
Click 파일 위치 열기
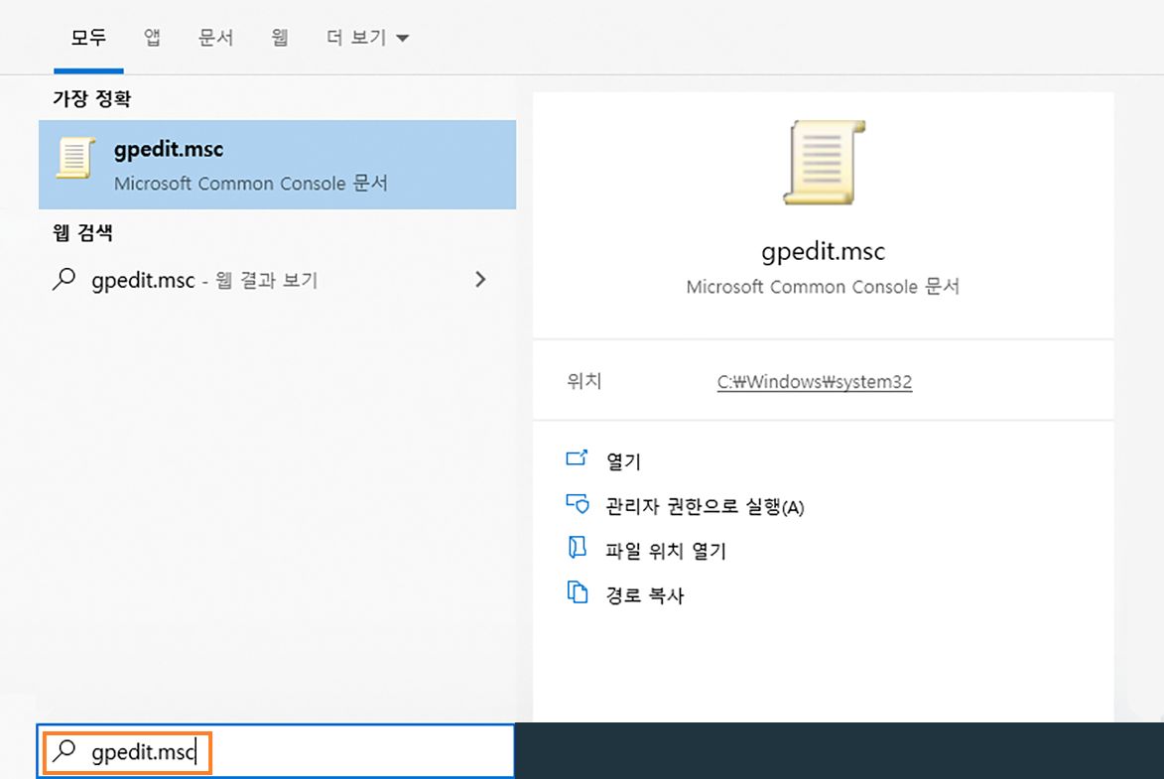pos(666,551)
